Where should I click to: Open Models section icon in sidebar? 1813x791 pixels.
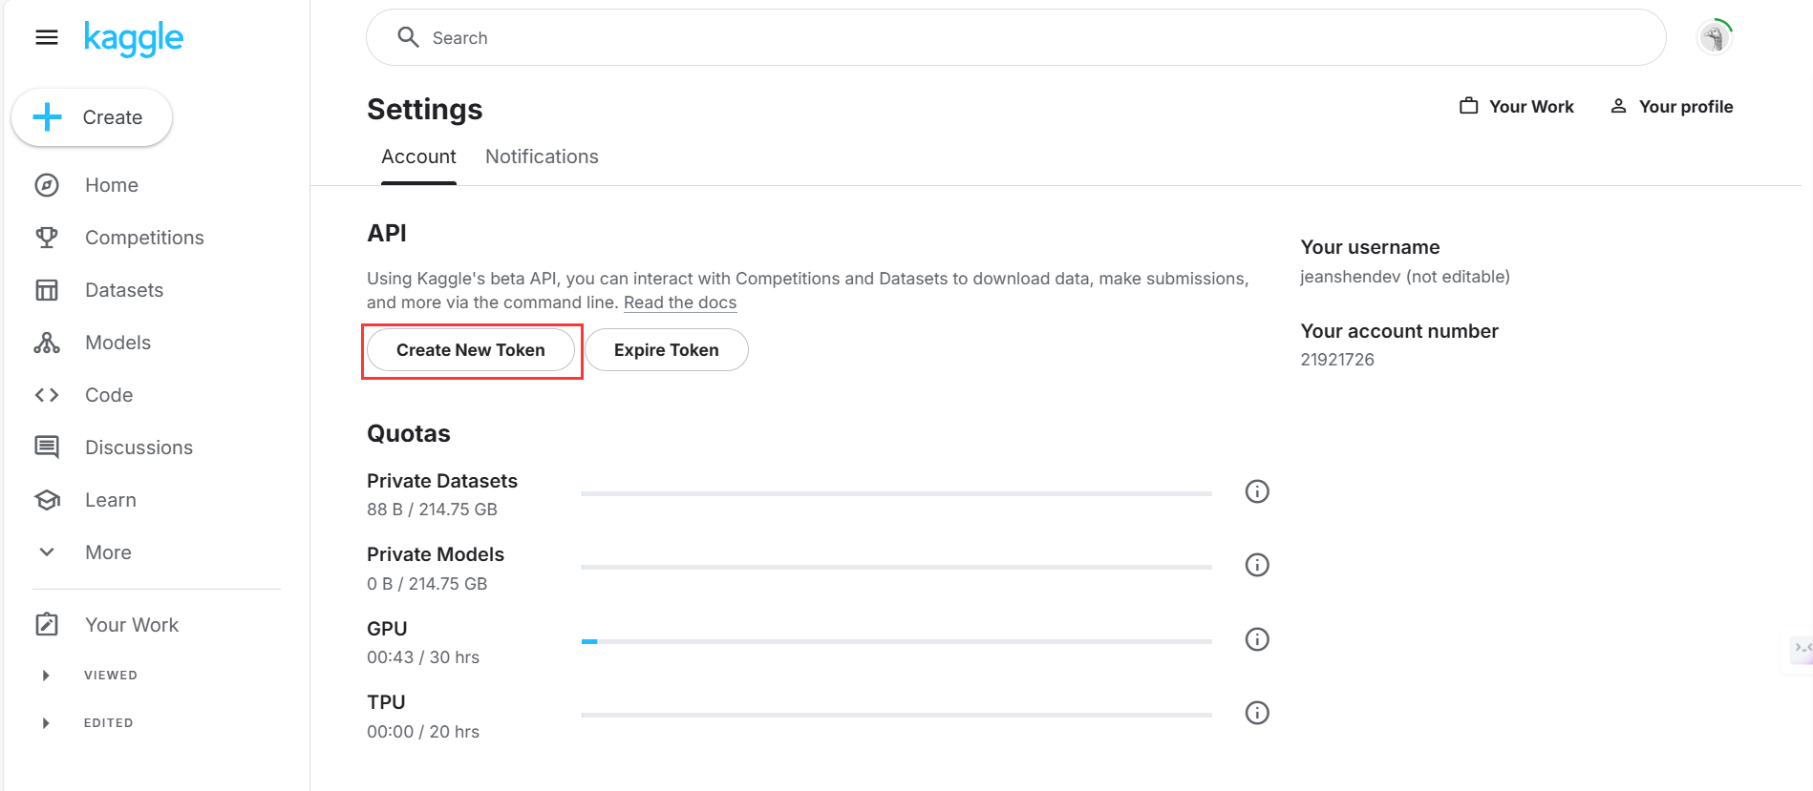(47, 343)
